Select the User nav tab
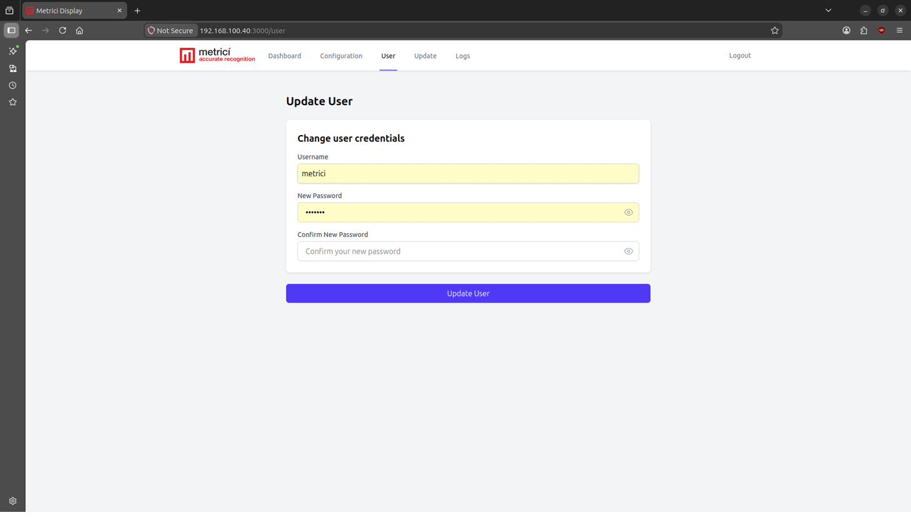The image size is (911, 525). click(388, 56)
